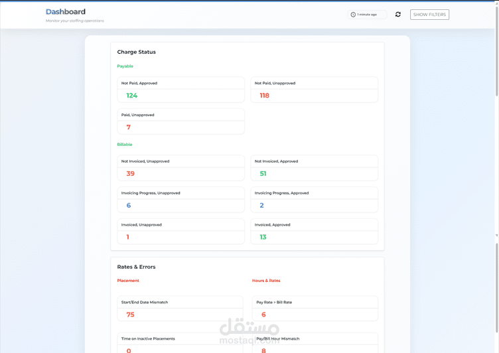Select 'Start/End Date Mismatch' label
Image resolution: width=499 pixels, height=353 pixels.
click(x=145, y=303)
